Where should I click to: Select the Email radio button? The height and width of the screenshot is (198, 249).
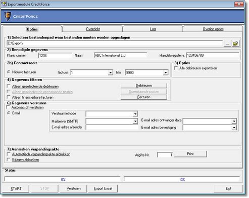[x=9, y=113]
